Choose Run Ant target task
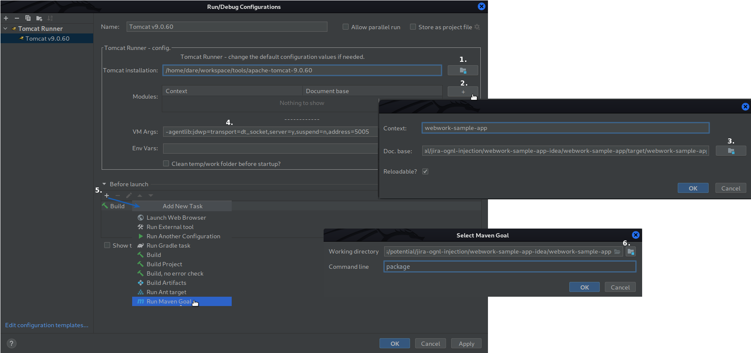 click(182, 292)
